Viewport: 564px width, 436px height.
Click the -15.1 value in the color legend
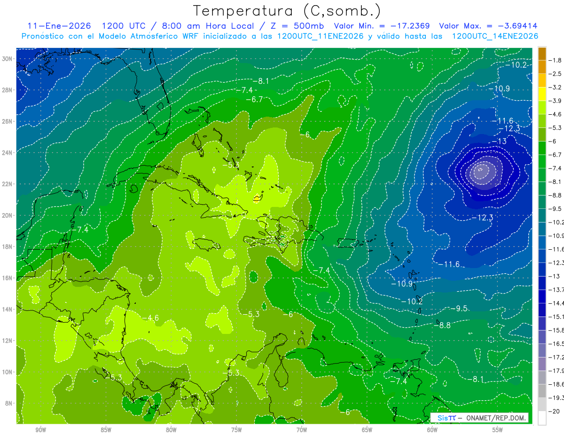pyautogui.click(x=556, y=317)
